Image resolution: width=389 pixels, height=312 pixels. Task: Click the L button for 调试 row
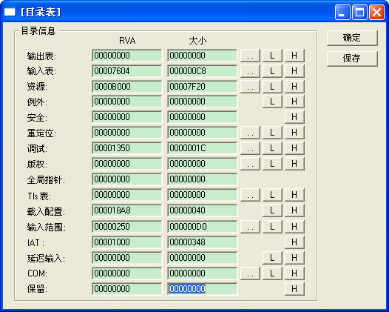tap(272, 148)
